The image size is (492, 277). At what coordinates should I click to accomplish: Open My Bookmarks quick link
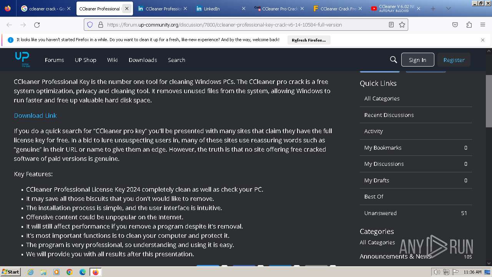click(x=416, y=148)
